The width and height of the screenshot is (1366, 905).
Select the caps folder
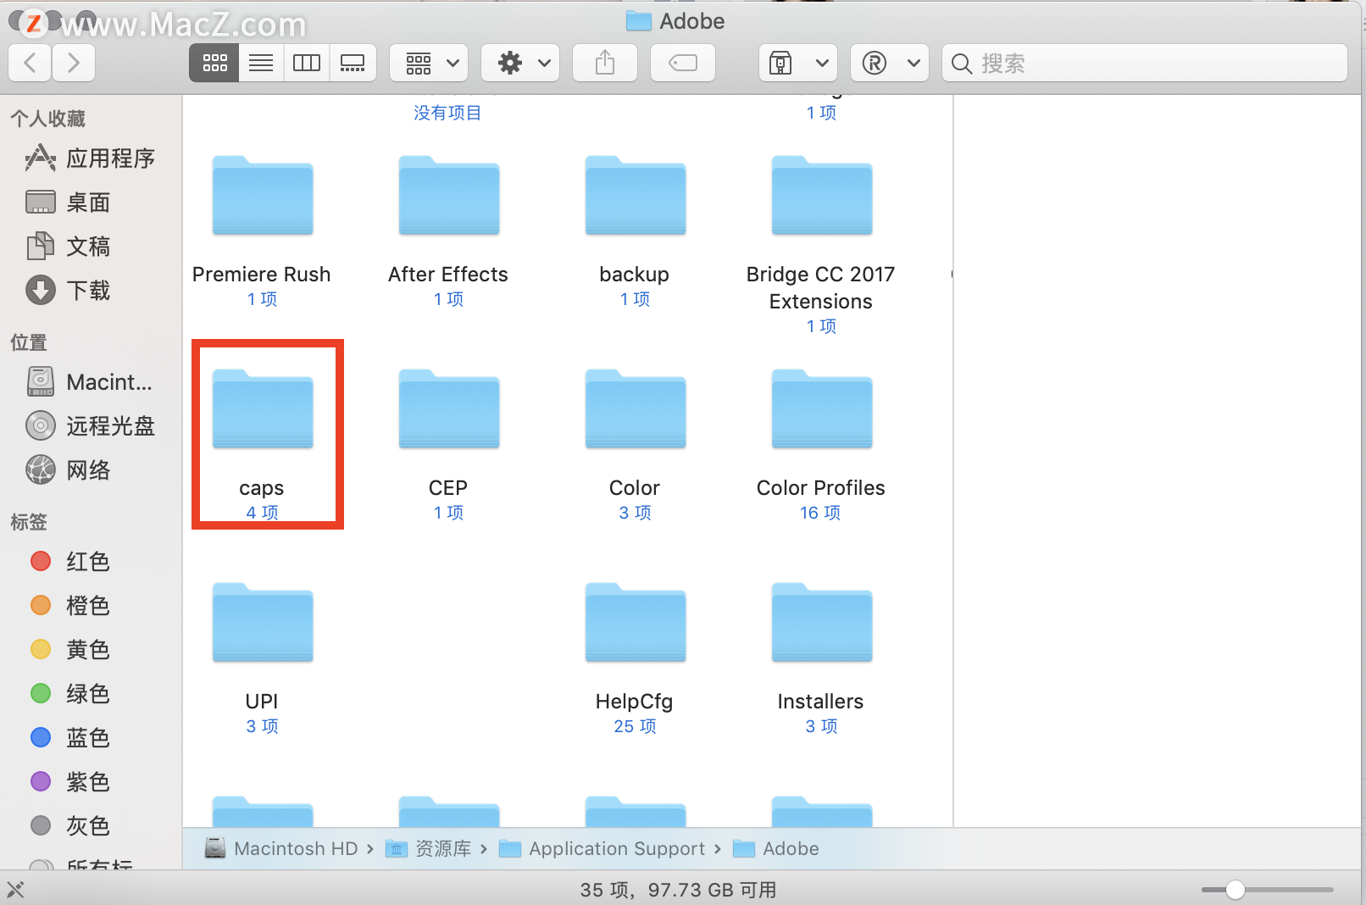tap(262, 410)
